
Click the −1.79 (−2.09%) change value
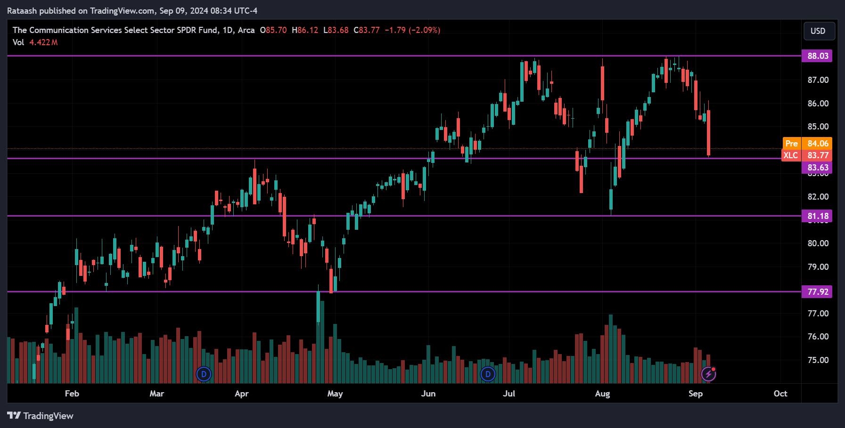412,30
